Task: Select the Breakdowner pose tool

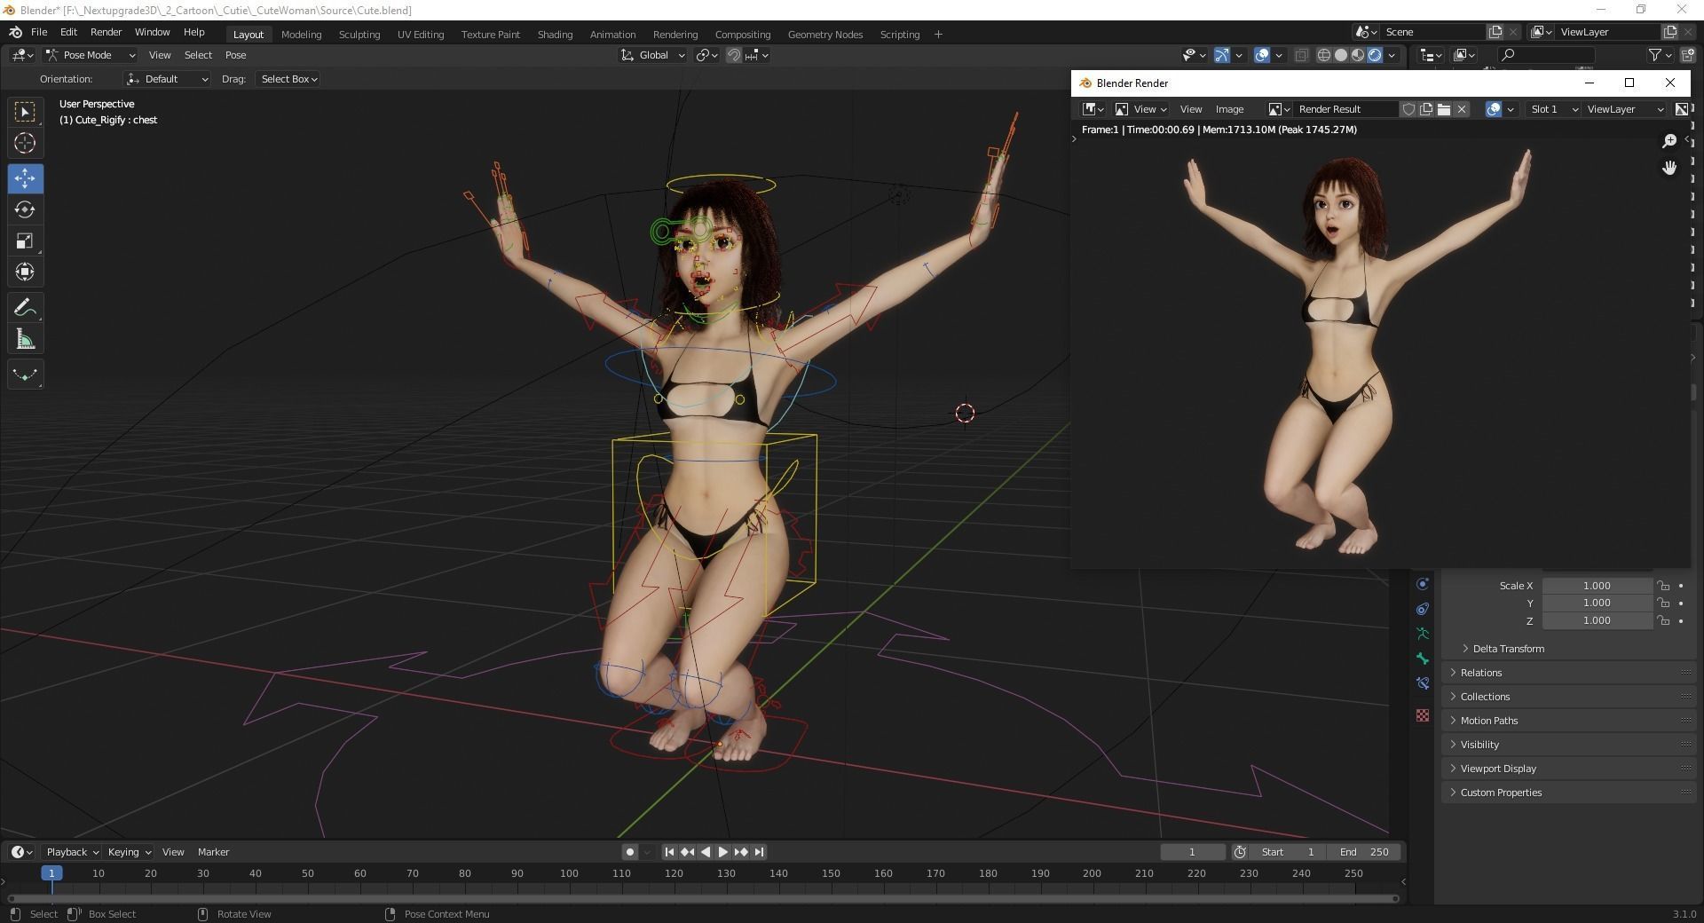Action: [x=25, y=375]
